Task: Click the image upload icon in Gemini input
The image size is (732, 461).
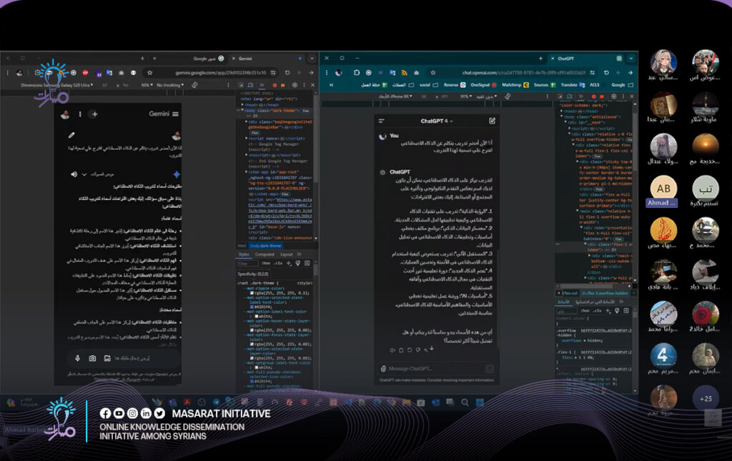Action: click(107, 358)
